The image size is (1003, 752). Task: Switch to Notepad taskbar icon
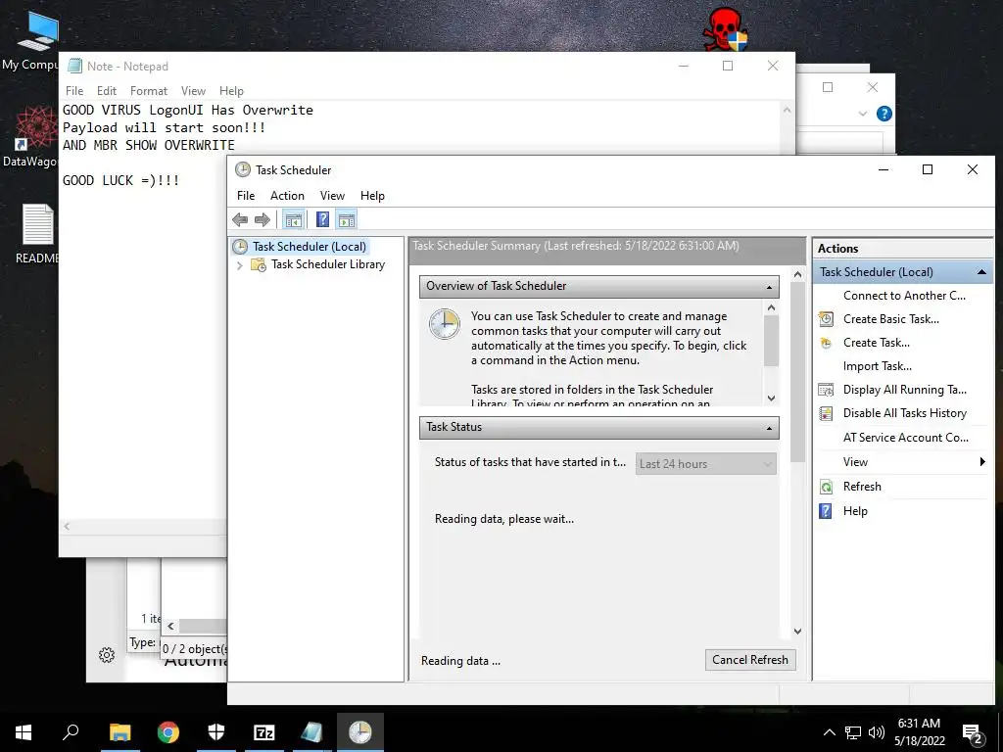coord(311,732)
